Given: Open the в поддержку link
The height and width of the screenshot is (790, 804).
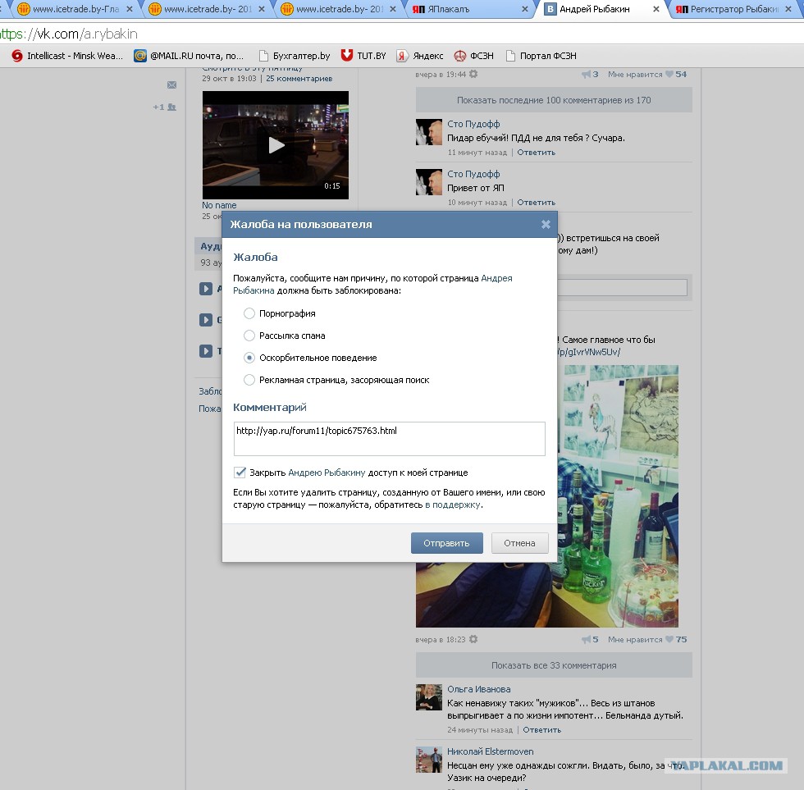Looking at the screenshot, I should (x=453, y=505).
